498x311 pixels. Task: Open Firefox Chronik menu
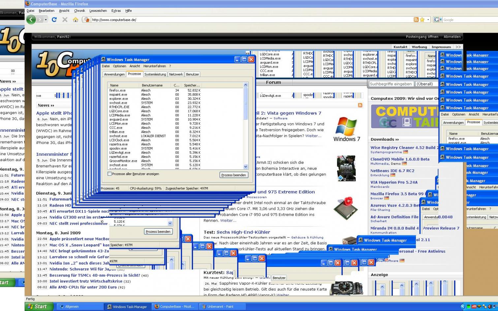[x=79, y=11]
